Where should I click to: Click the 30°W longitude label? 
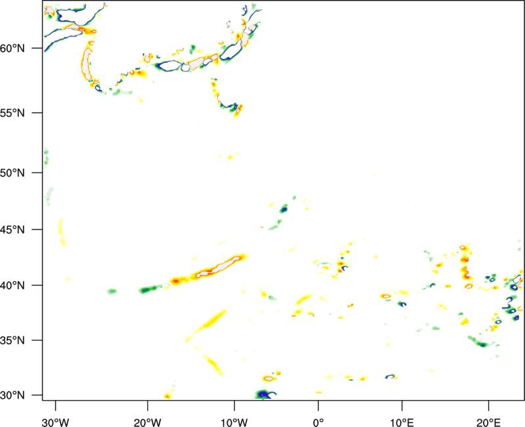click(56, 422)
